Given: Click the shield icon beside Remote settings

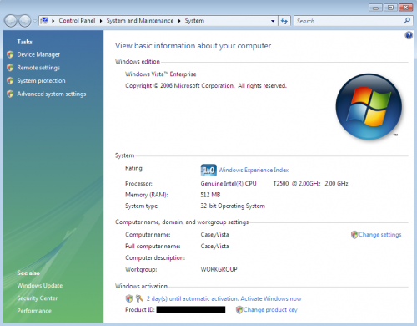Looking at the screenshot, I should tap(10, 68).
